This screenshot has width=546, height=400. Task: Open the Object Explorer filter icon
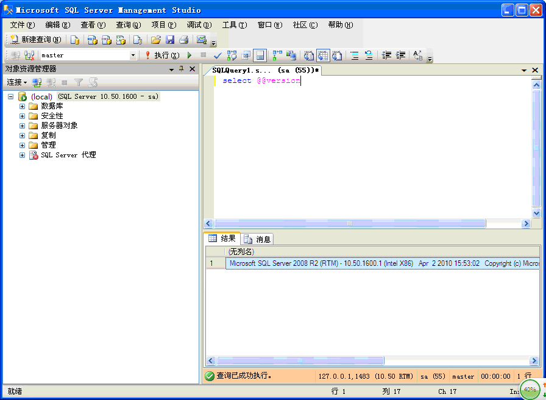click(x=78, y=82)
